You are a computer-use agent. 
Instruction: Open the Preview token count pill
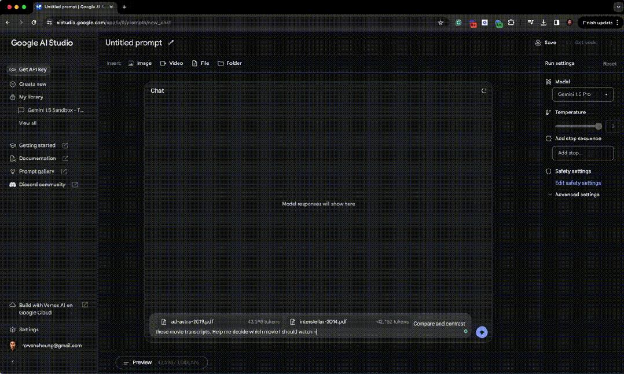[161, 362]
